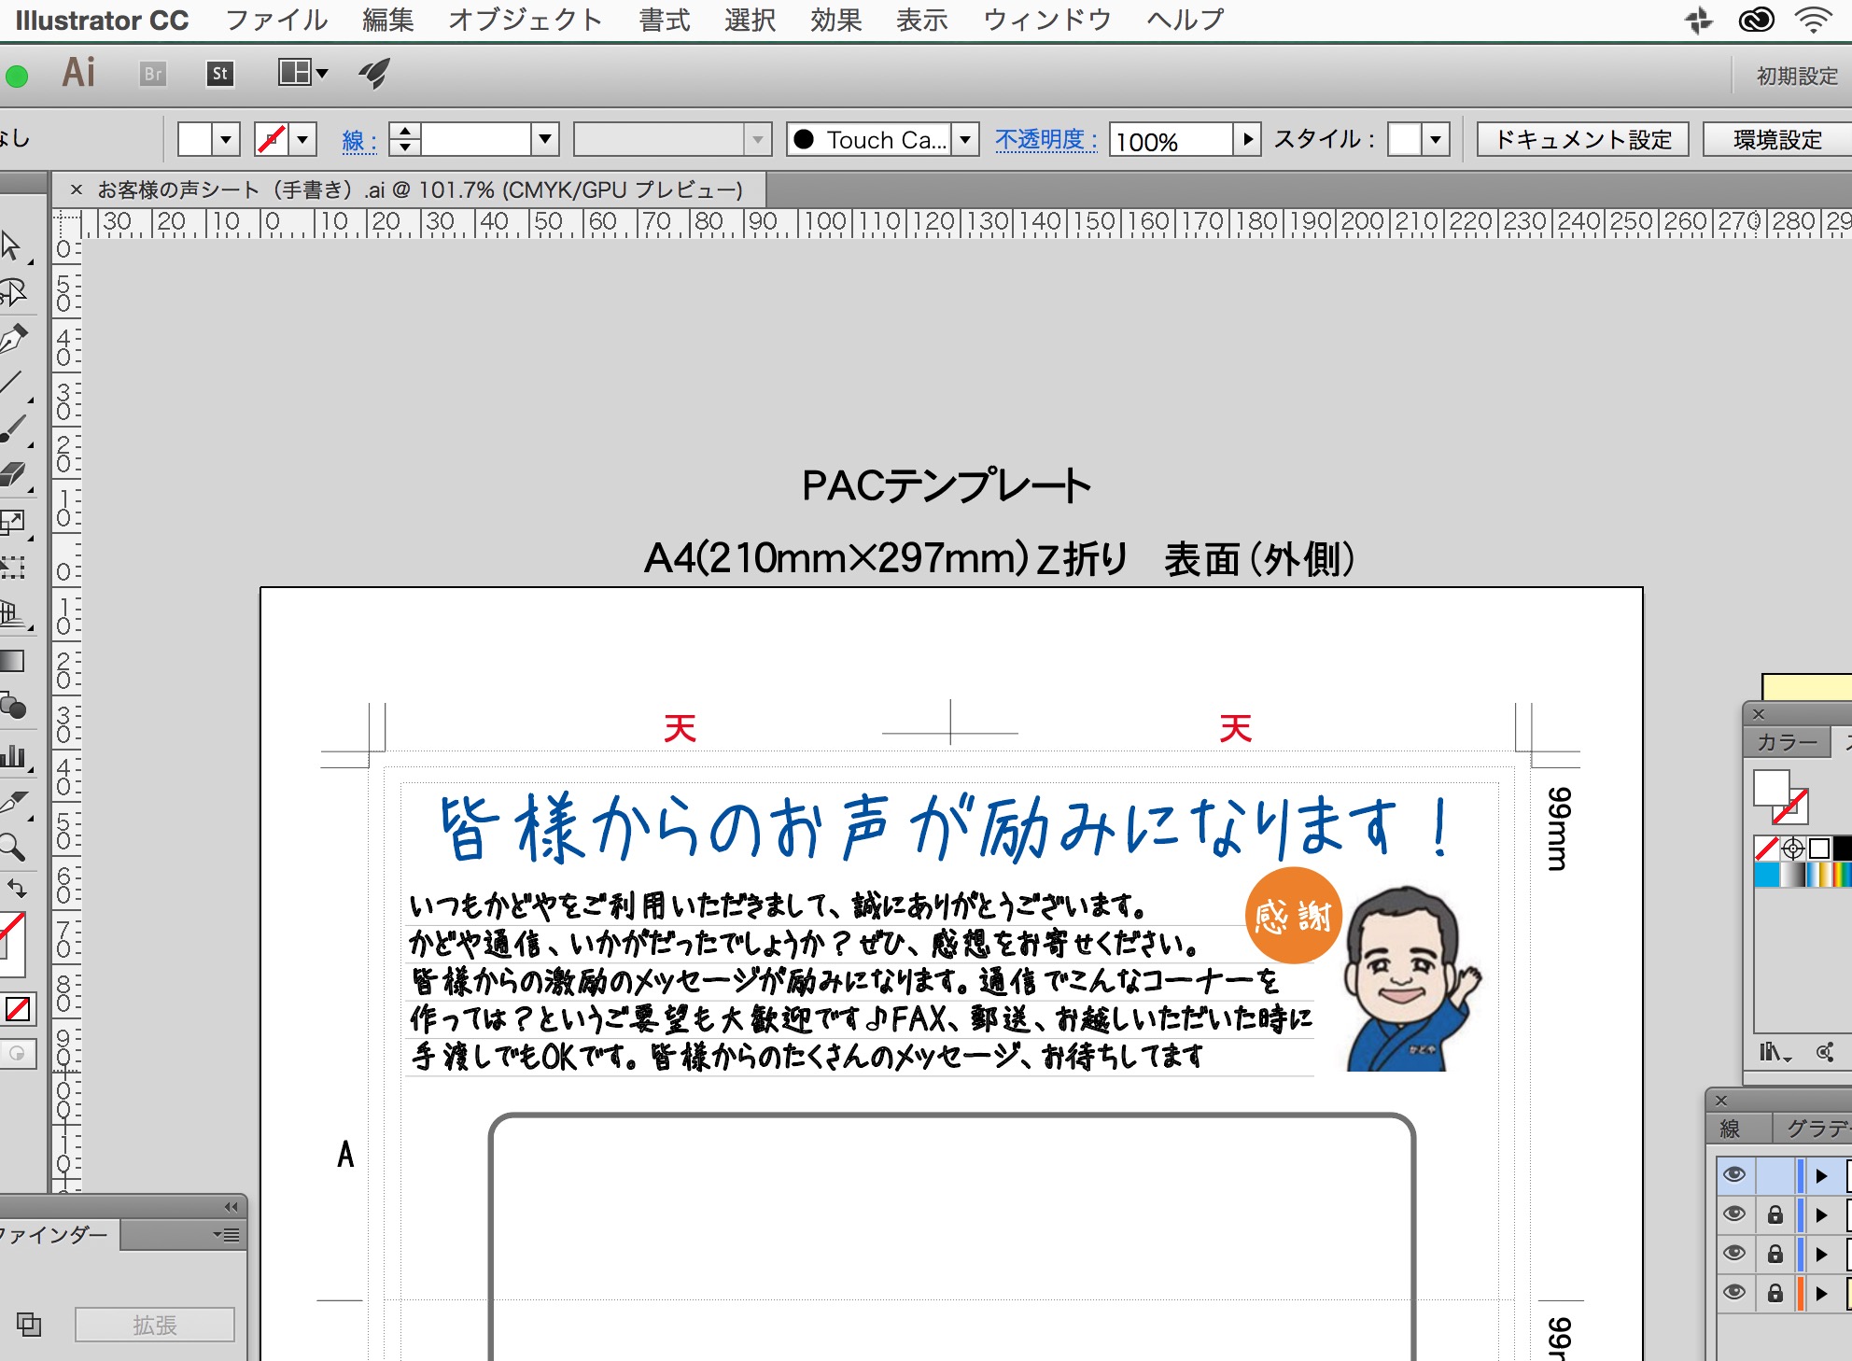Select the Shape Builder tool

(x=12, y=707)
